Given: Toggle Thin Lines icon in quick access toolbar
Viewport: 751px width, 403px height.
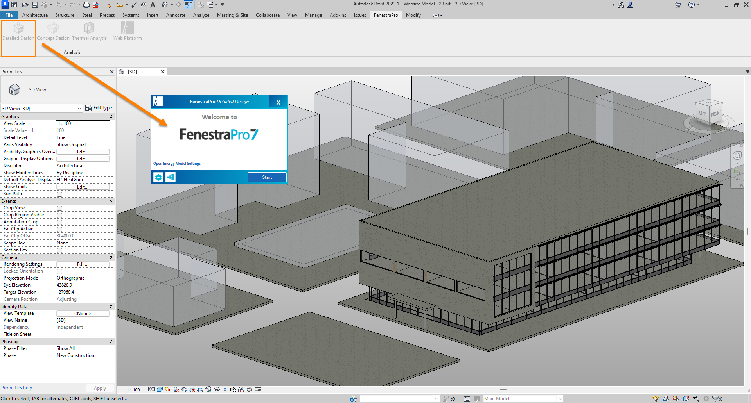Looking at the screenshot, I should tap(189, 5).
